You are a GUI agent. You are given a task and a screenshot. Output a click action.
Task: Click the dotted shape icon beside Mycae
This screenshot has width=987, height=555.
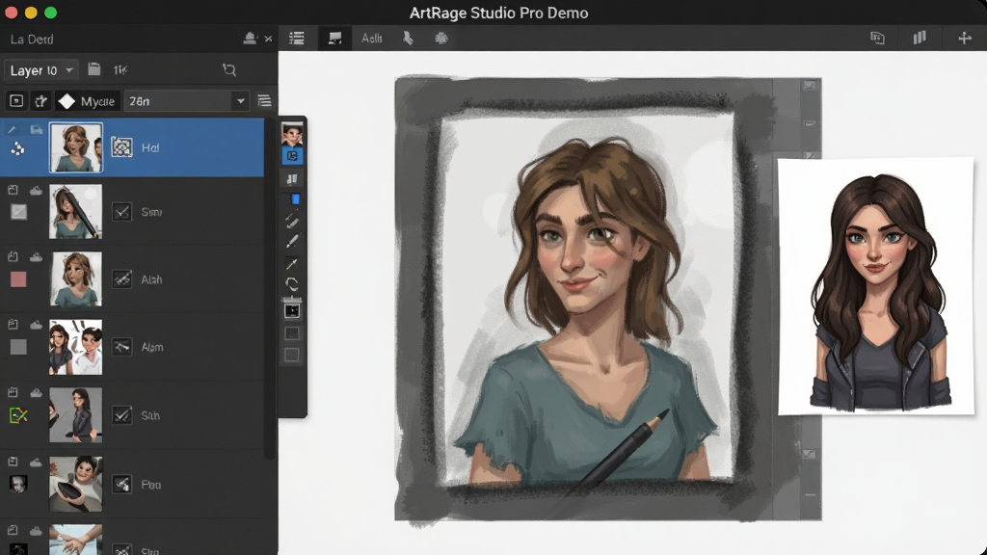pos(40,100)
